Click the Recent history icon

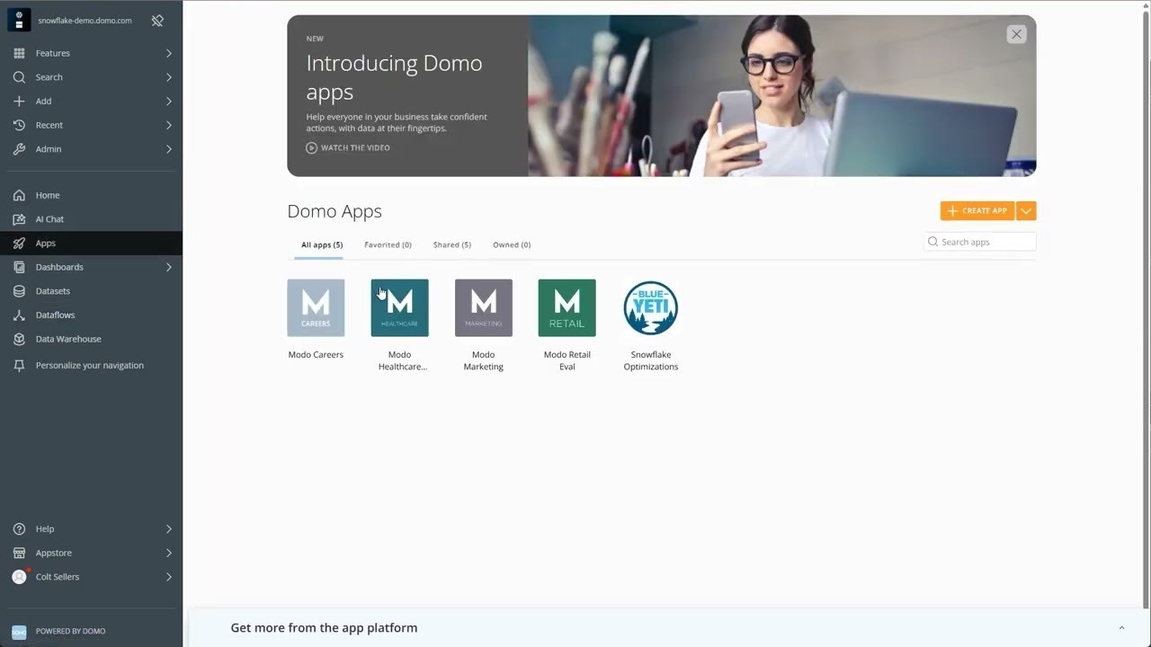(19, 125)
